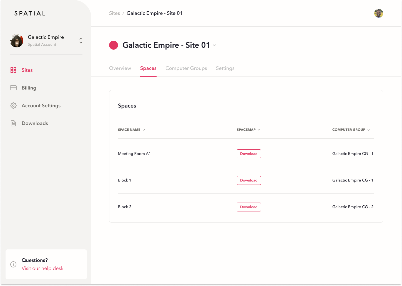
Task: Click Galactic Empire CG - 1 for Meeting Room A1
Action: coord(353,154)
